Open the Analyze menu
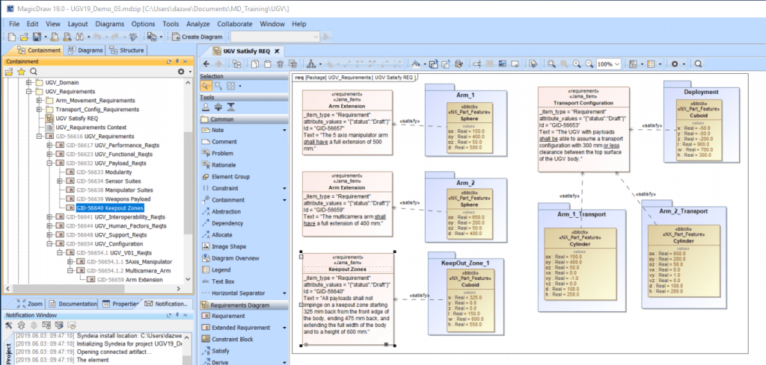 click(197, 24)
